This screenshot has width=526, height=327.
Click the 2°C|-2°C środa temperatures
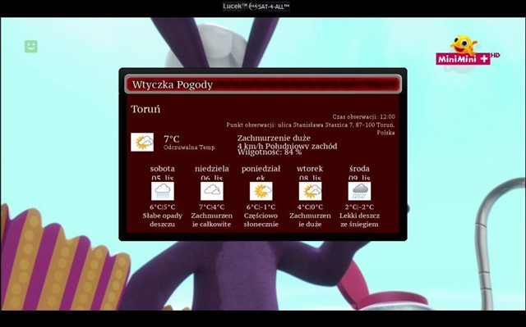(359, 207)
